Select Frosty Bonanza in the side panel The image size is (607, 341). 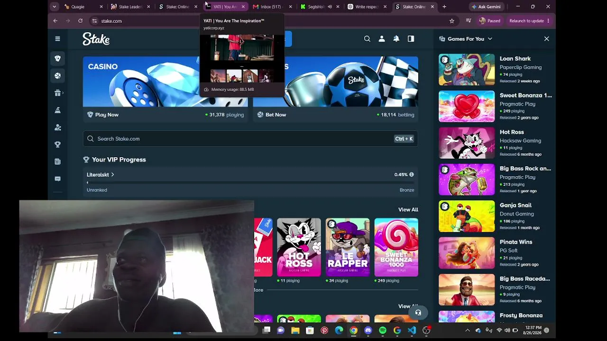coord(521,315)
